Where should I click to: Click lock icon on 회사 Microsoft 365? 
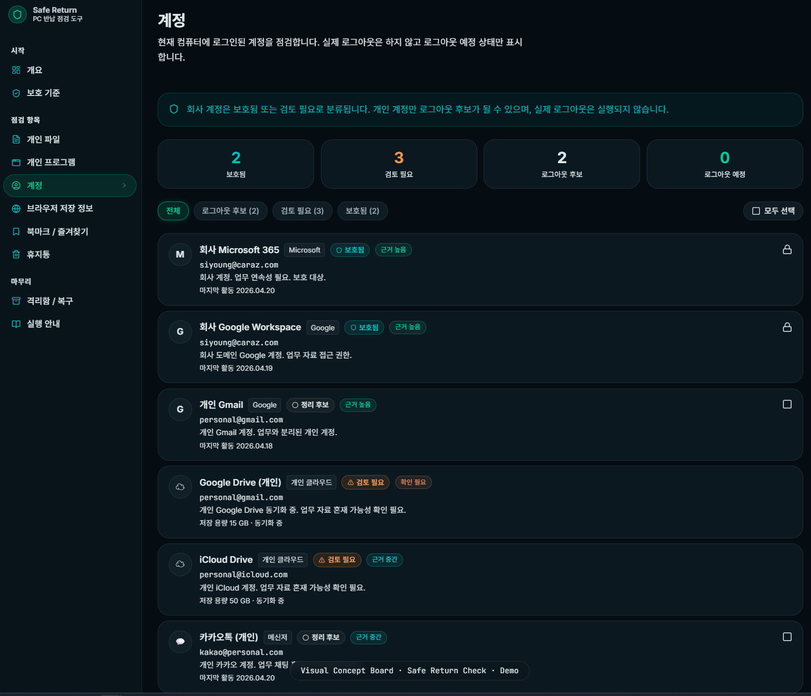(x=787, y=250)
